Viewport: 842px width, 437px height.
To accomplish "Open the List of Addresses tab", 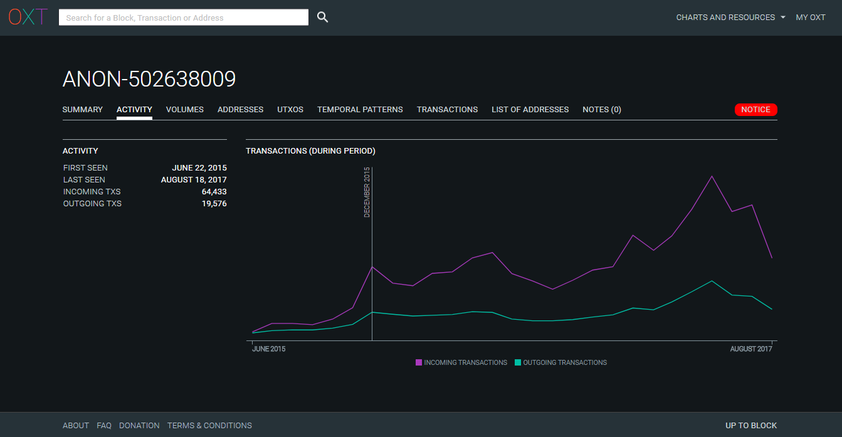I will [530, 110].
